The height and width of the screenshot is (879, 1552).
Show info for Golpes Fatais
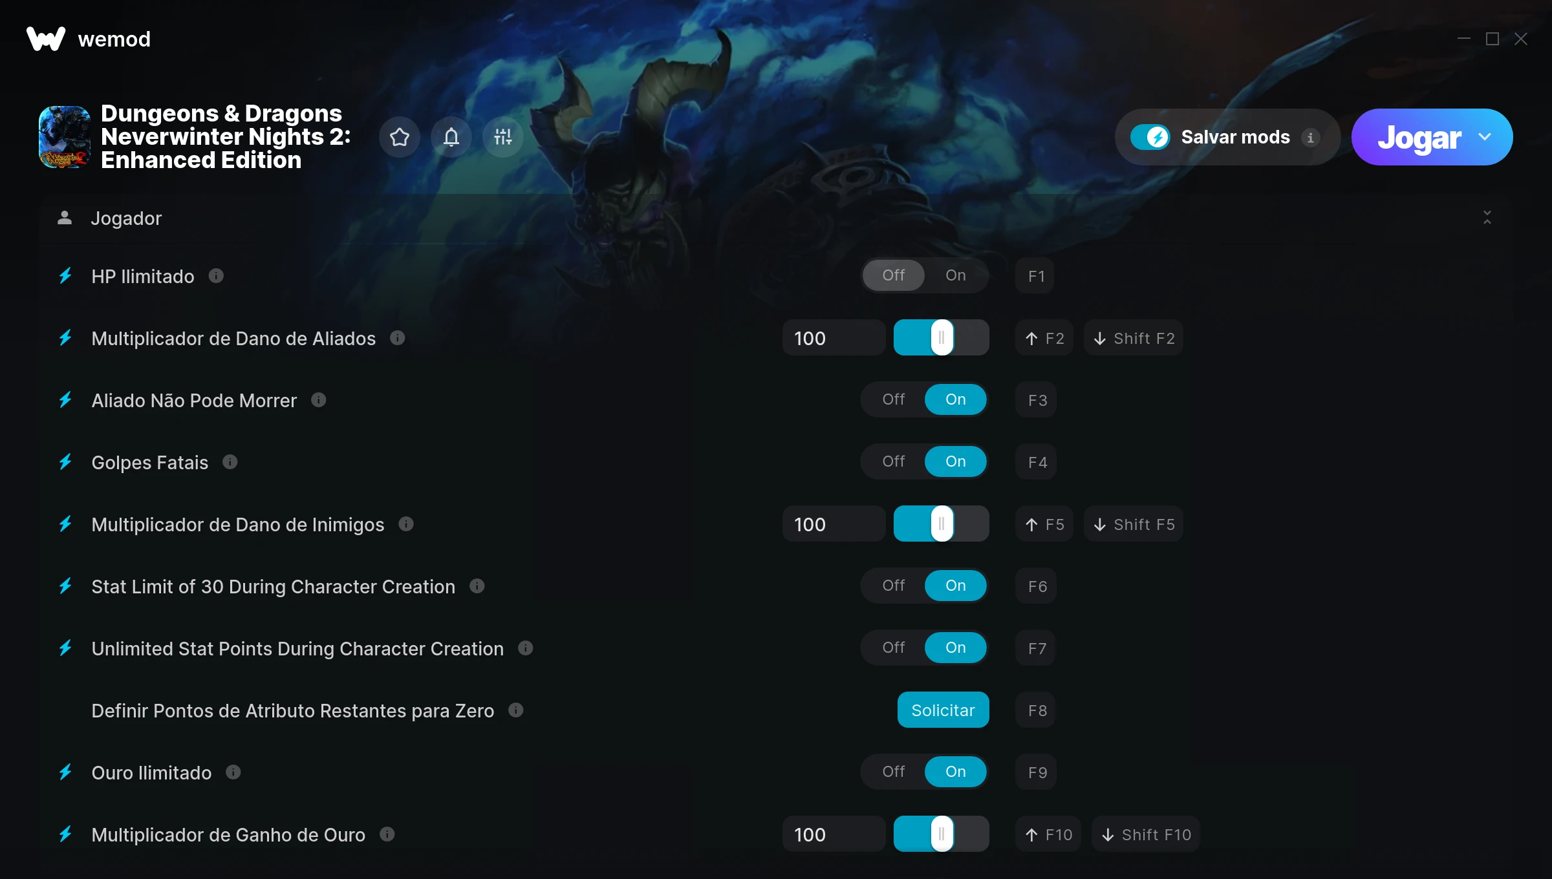point(230,462)
